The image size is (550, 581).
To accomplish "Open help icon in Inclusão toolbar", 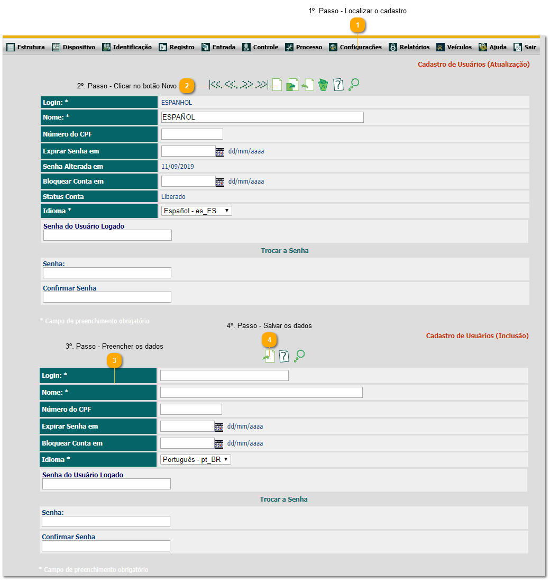I will (283, 356).
